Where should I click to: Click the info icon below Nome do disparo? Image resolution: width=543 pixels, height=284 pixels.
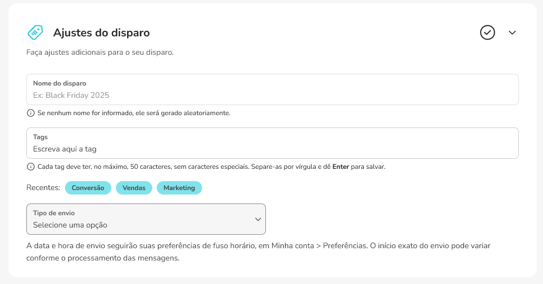tap(30, 113)
